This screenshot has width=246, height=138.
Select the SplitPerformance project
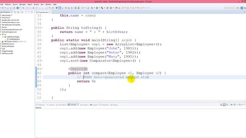pos(8,44)
